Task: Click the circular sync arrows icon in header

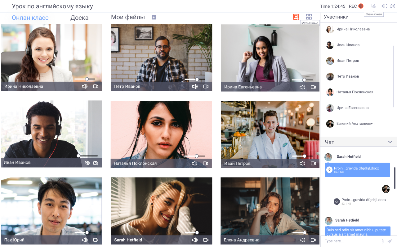Action: click(385, 6)
